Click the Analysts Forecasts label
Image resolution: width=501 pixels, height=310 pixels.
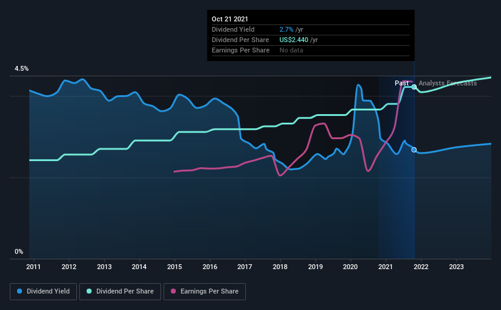[448, 83]
